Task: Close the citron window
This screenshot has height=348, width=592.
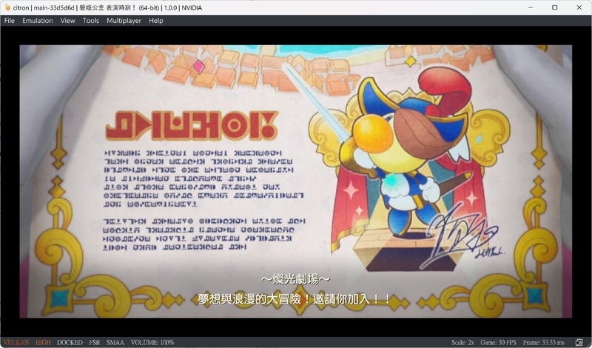Action: click(x=579, y=7)
